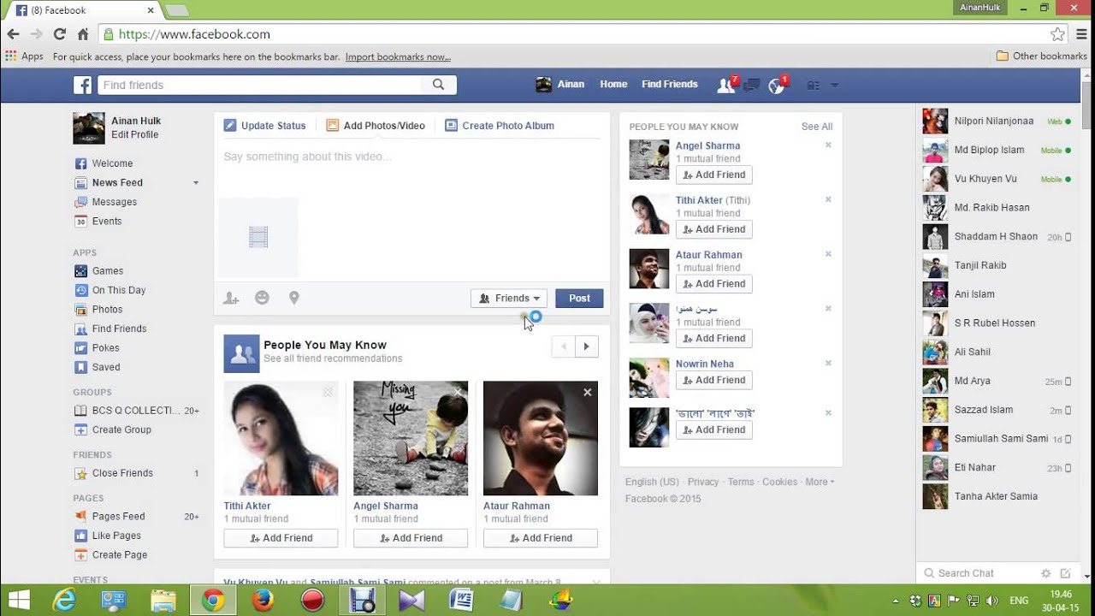
Task: Open the Ainan profile link in the header
Action: [560, 85]
